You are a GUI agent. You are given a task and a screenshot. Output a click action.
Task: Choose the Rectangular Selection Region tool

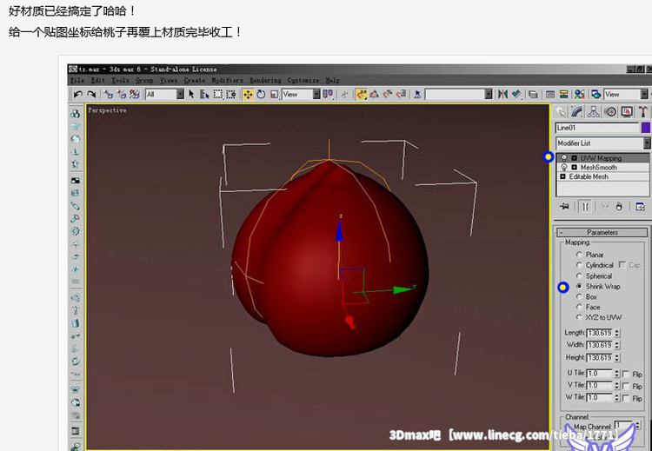pos(218,95)
